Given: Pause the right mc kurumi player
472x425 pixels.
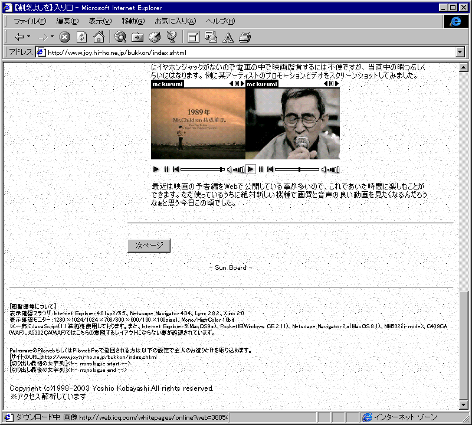Looking at the screenshot, I should [x=261, y=169].
